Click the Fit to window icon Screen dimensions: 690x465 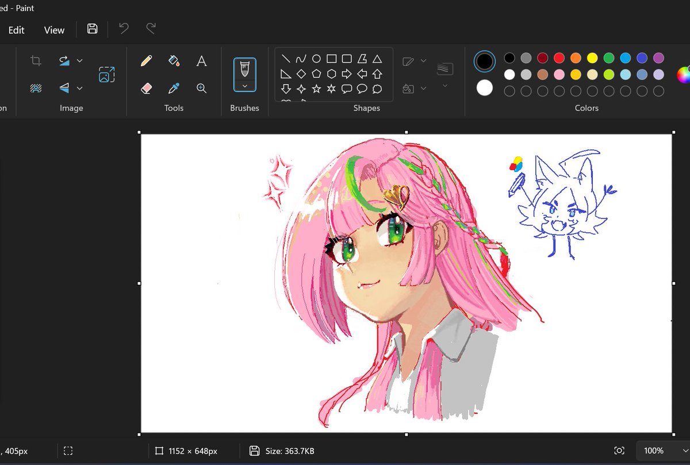click(619, 451)
